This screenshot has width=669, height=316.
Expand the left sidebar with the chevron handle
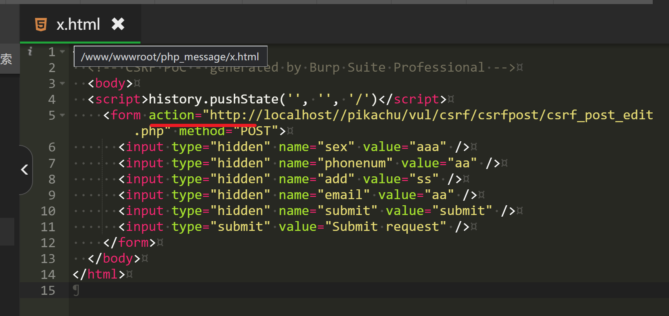(25, 170)
